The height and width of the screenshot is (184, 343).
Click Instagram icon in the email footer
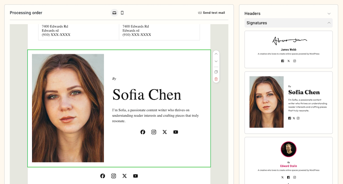pos(114,176)
